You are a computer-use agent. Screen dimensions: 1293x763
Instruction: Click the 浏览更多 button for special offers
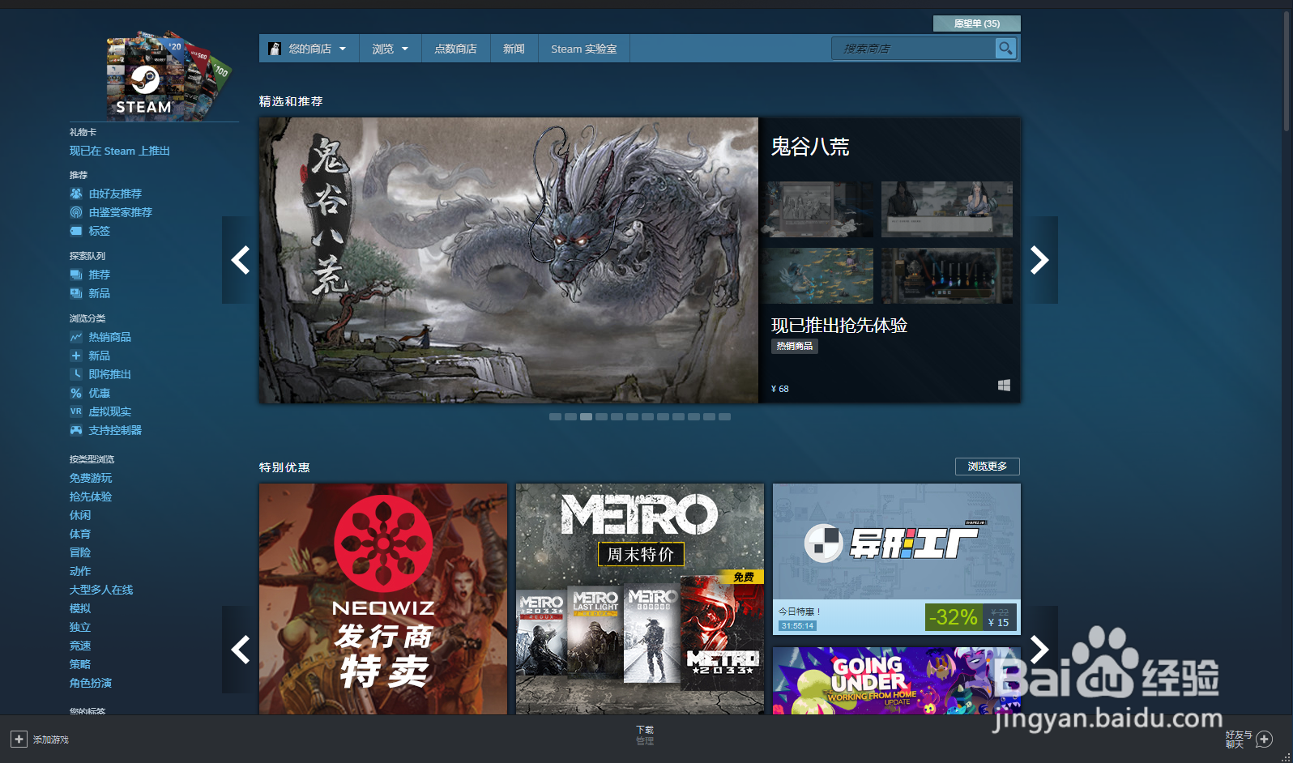pos(988,467)
